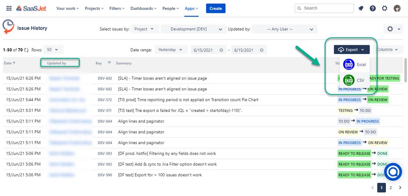
Task: Click the TESTING status in DEV-571 row
Action: (x=345, y=111)
